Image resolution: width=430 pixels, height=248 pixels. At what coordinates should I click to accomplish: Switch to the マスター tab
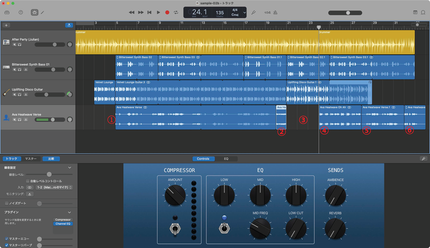(31, 159)
